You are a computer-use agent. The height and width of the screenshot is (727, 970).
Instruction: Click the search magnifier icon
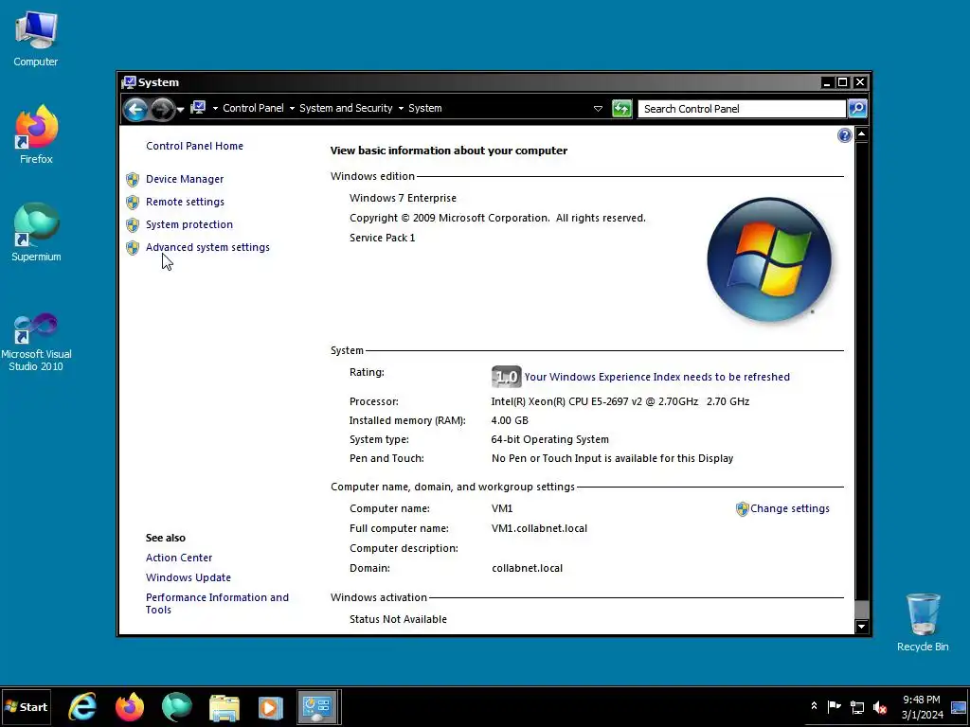coord(857,108)
